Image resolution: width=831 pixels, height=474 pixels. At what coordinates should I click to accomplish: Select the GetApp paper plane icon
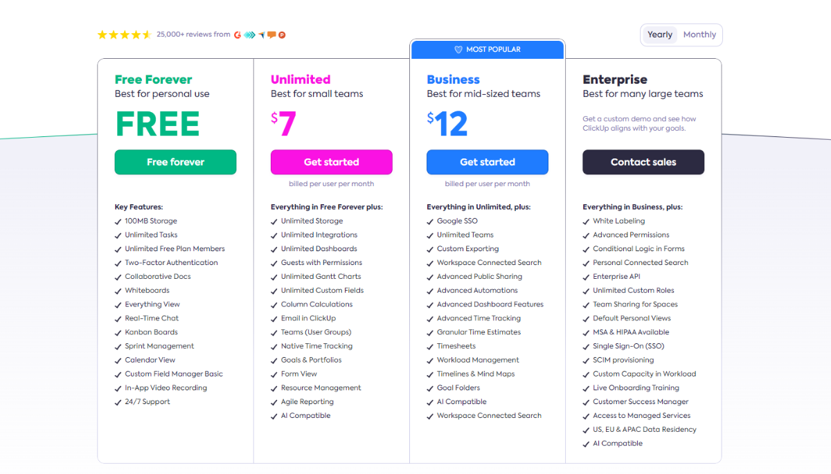(x=261, y=35)
